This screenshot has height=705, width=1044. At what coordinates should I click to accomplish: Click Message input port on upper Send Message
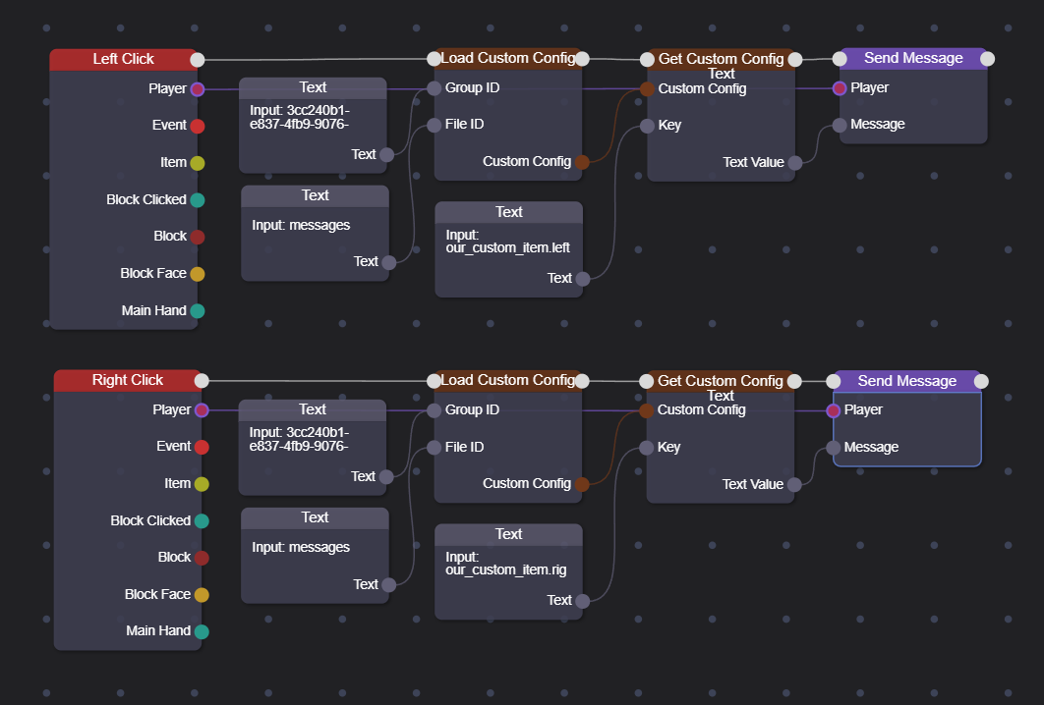(x=840, y=125)
